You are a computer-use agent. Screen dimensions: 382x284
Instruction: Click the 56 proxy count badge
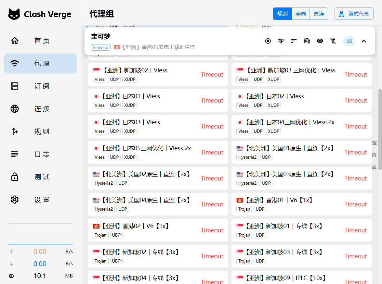pos(349,41)
